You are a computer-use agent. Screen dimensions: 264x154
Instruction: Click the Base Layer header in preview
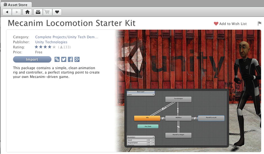[x=141, y=92]
